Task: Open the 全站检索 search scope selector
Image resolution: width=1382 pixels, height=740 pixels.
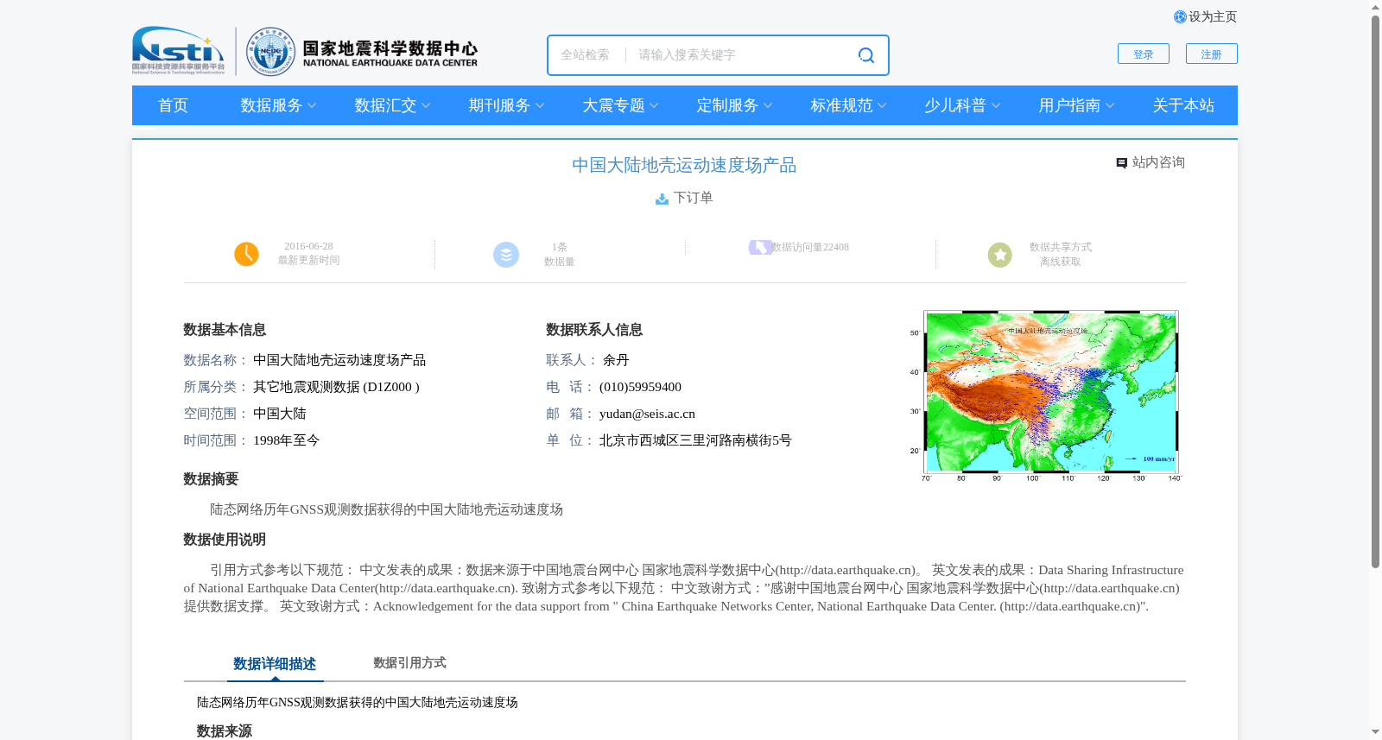Action: click(586, 55)
